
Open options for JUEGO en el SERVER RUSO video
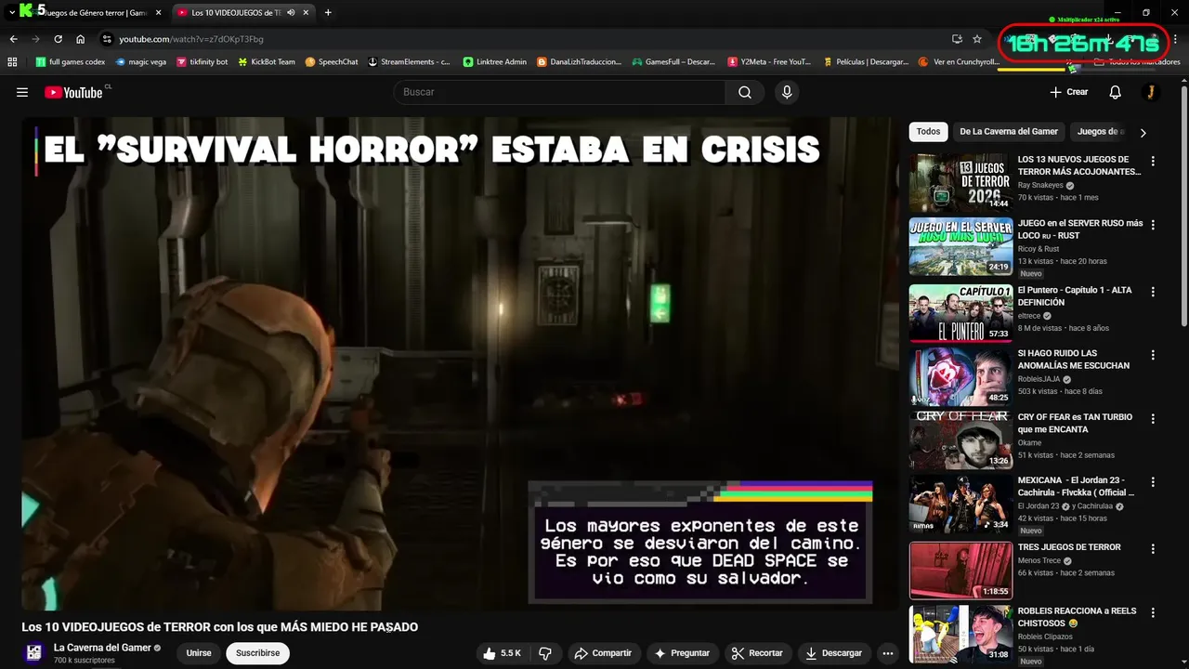pos(1153,225)
